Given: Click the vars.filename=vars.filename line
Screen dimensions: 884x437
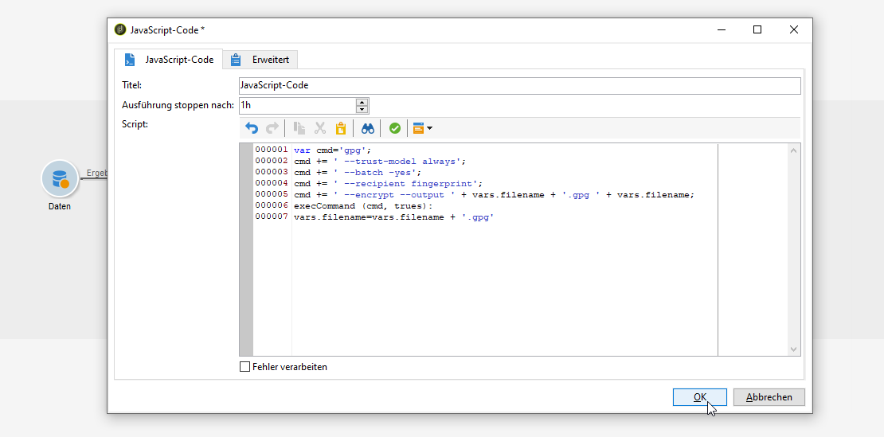Looking at the screenshot, I should click(394, 217).
